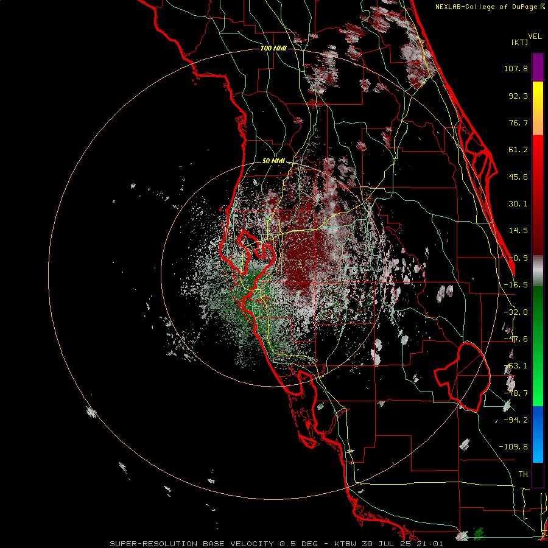Pick the gray segment of the color bar

point(538,271)
